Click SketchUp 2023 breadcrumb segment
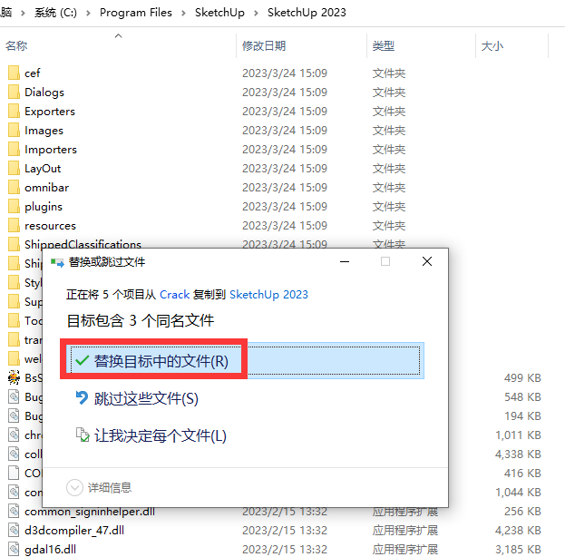This screenshot has width=565, height=557. tap(307, 13)
